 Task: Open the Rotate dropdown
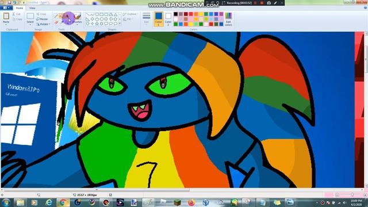(44, 24)
